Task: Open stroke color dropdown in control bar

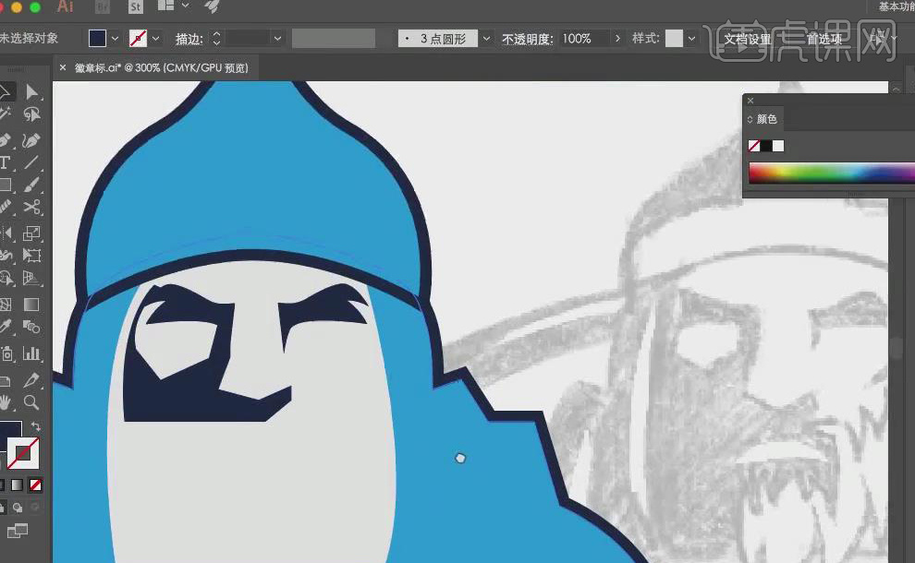Action: tap(156, 39)
